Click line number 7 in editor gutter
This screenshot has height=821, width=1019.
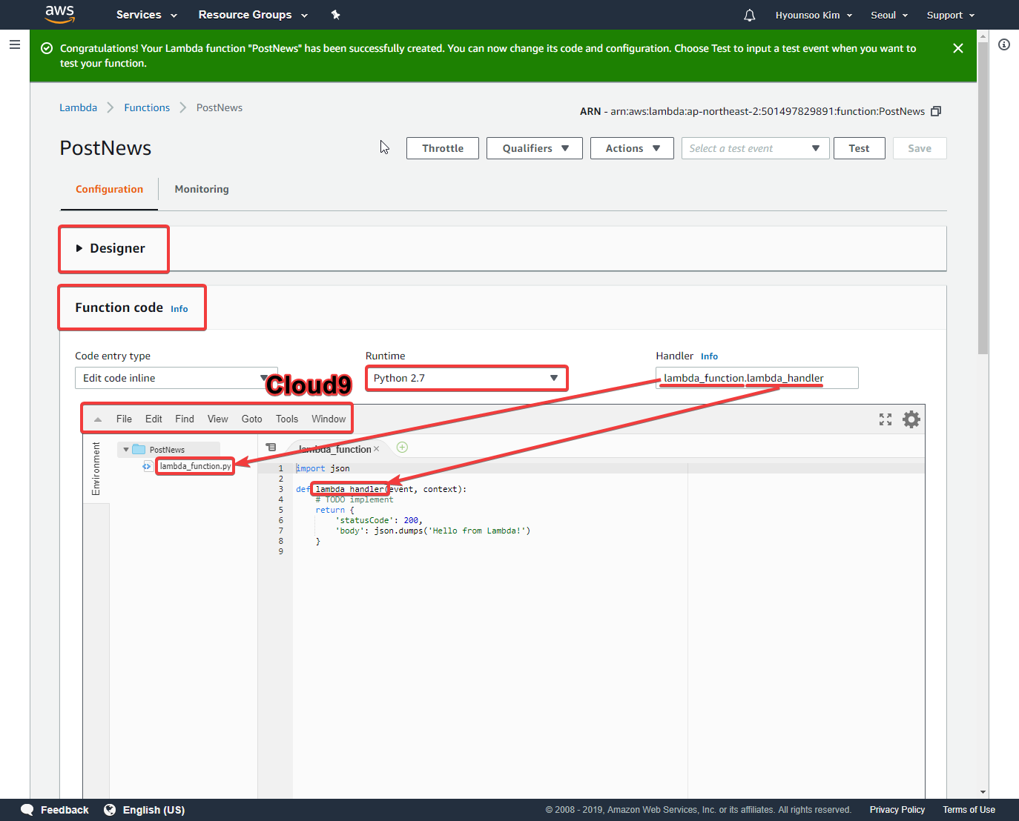click(280, 531)
